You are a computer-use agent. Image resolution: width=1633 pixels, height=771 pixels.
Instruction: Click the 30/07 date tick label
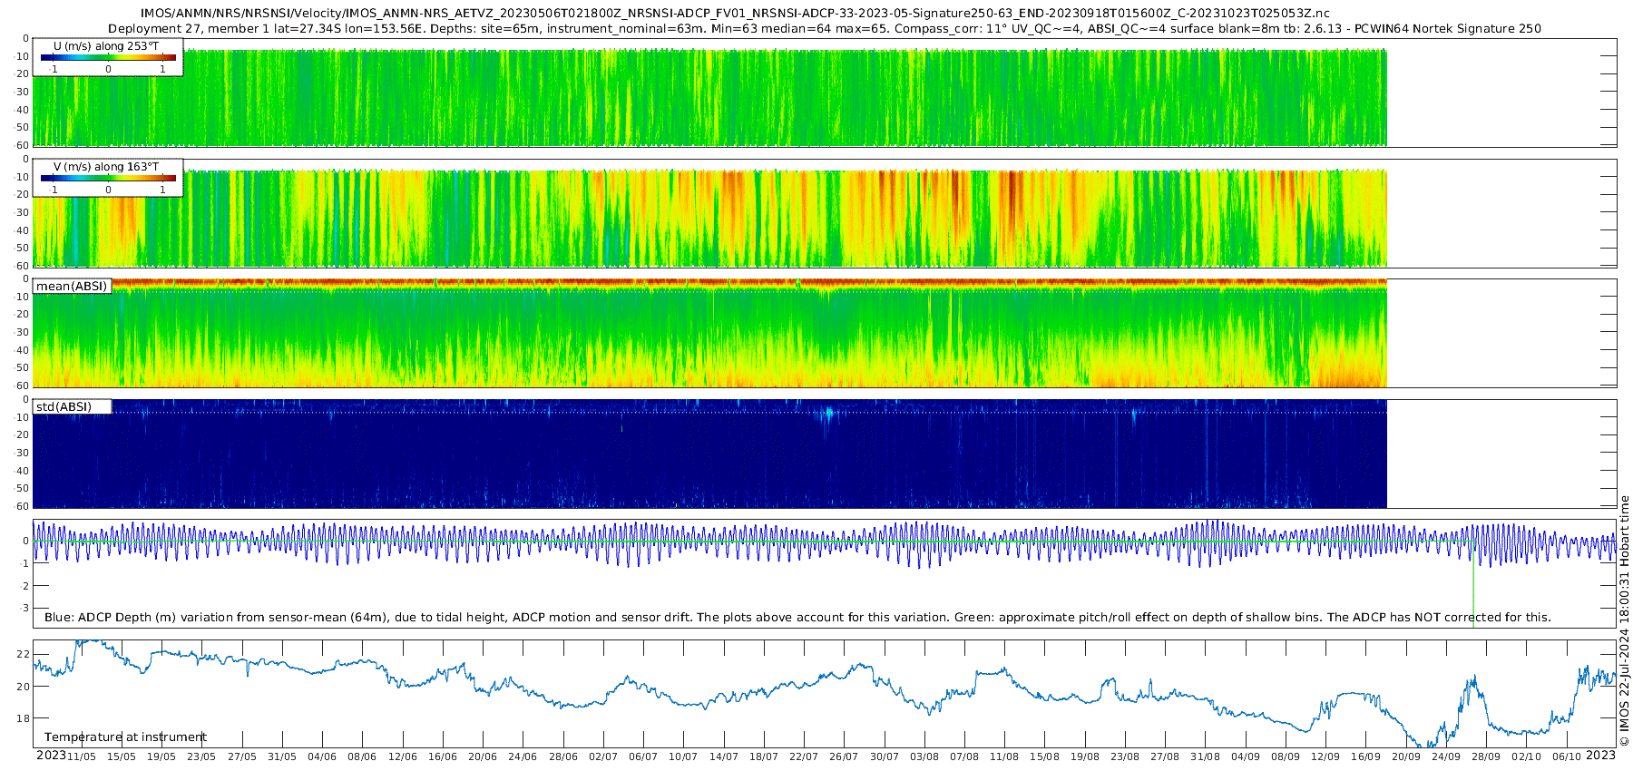[x=885, y=756]
